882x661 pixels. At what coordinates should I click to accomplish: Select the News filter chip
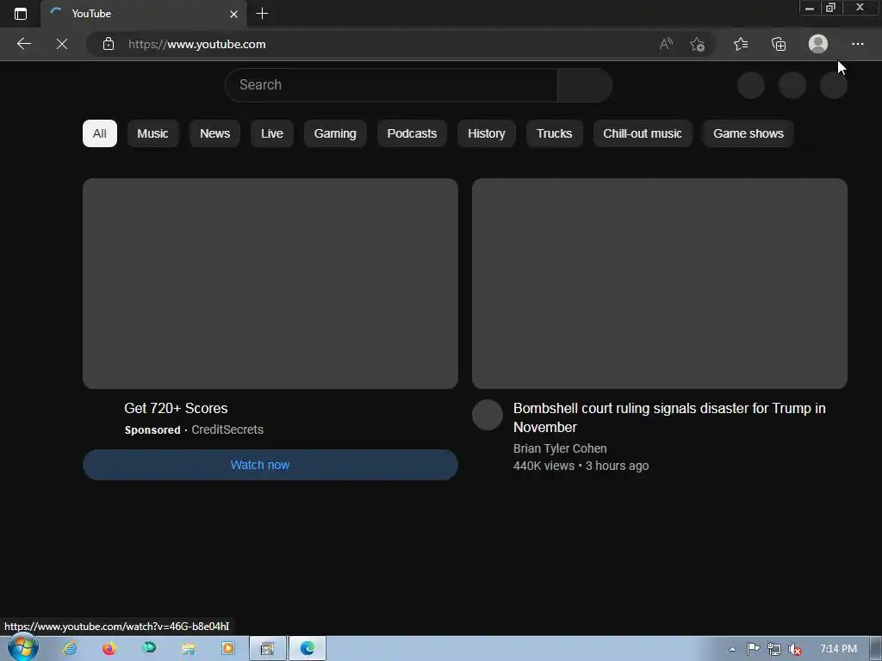(214, 133)
